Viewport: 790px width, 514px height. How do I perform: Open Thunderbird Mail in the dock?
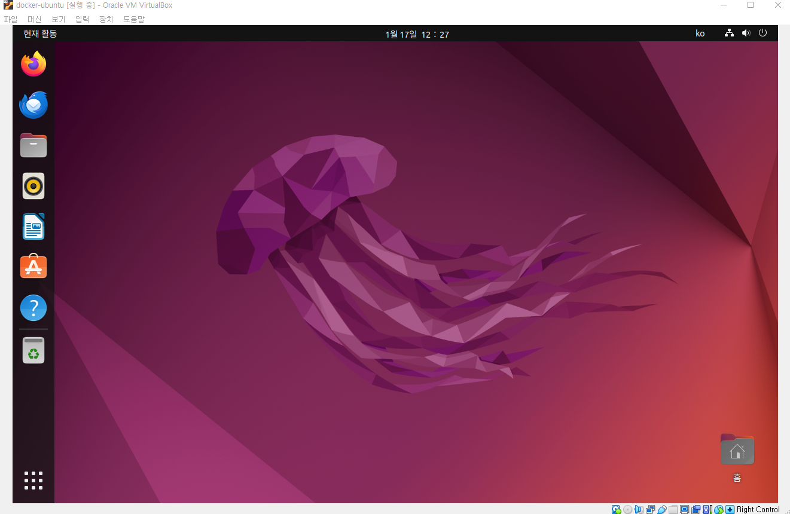point(33,105)
